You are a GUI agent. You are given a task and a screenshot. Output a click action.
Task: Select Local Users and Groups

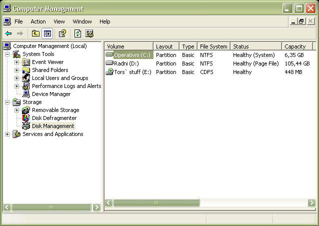point(60,78)
